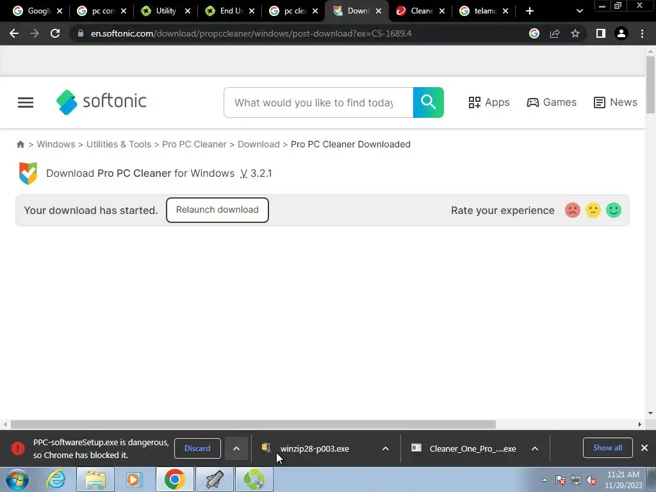Click volume muted tray icon
This screenshot has width=656, height=492.
591,480
